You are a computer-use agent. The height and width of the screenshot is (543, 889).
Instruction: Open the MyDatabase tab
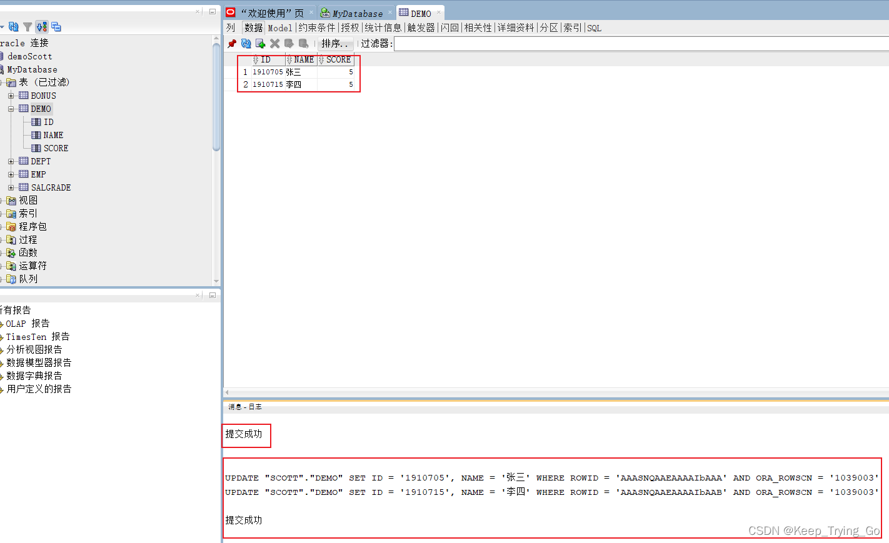click(x=353, y=12)
